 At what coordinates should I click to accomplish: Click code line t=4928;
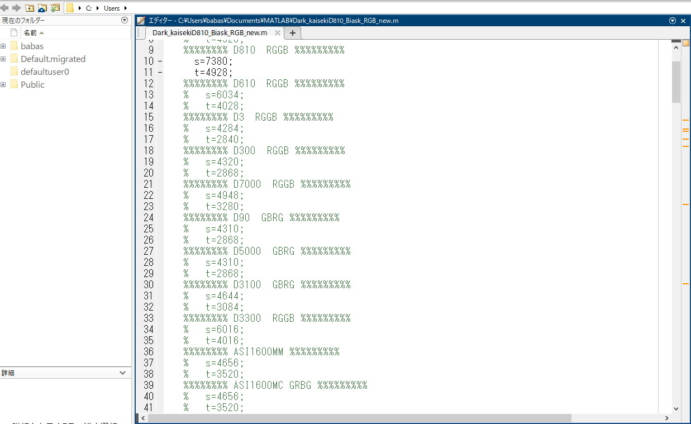tap(213, 73)
